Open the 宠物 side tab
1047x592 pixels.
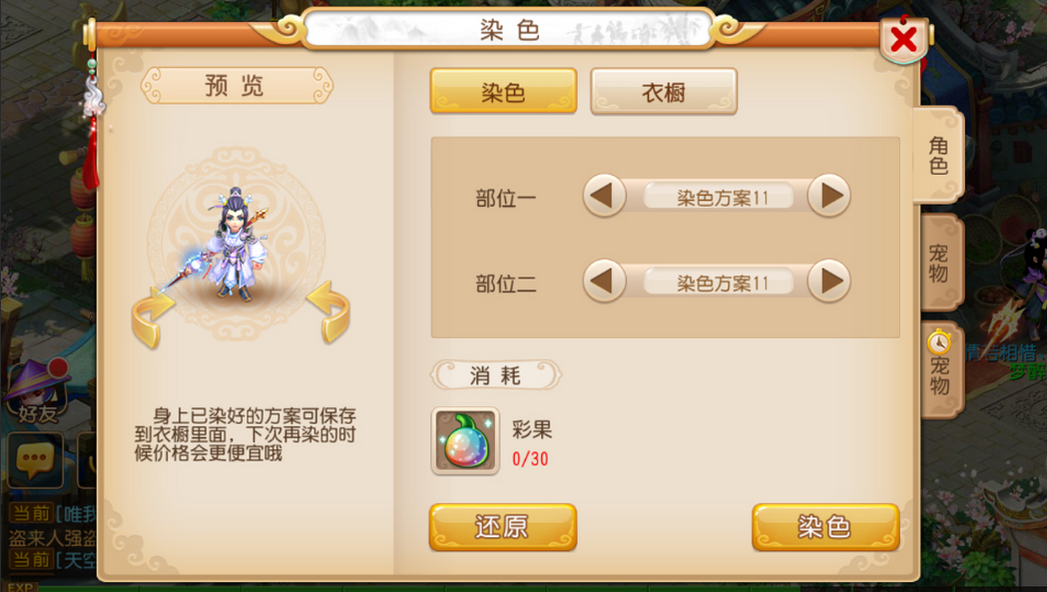pos(939,263)
